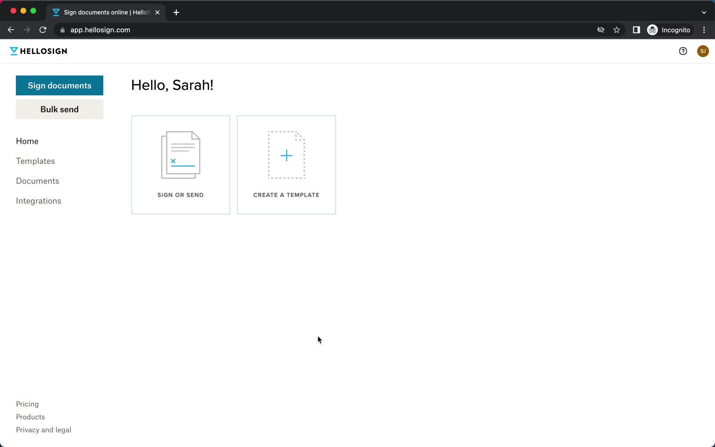Click the Pricing footer link
715x447 pixels.
[x=27, y=404]
